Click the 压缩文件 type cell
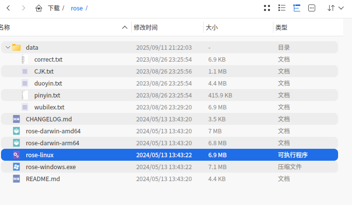This screenshot has height=205, width=352. click(x=289, y=167)
